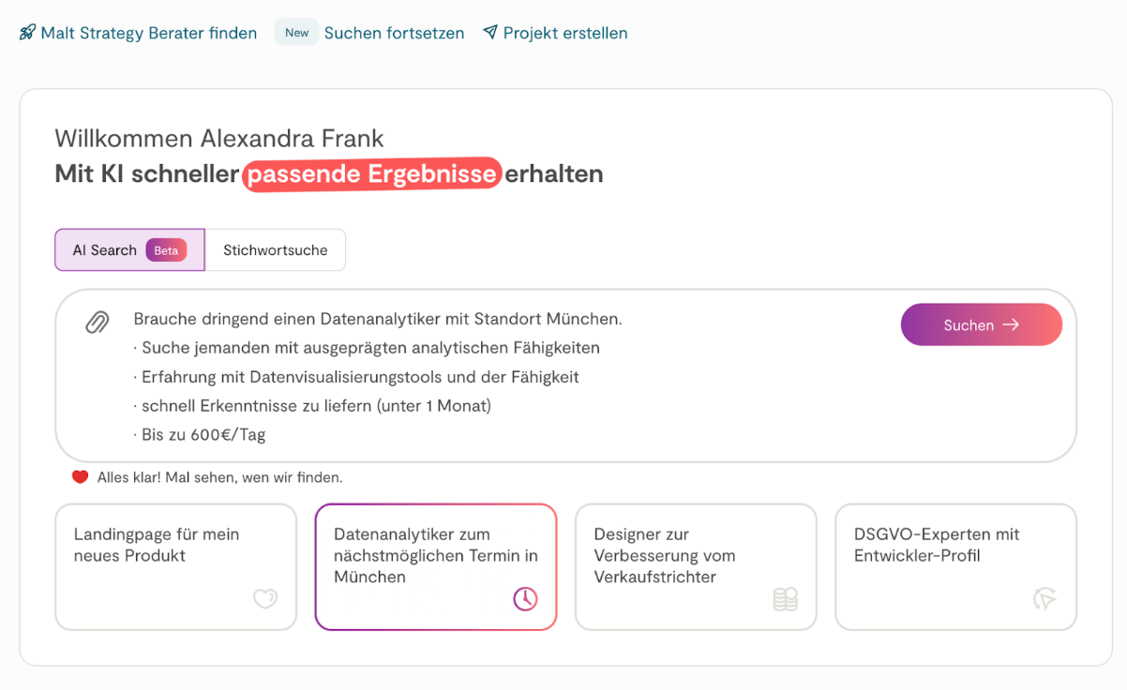This screenshot has width=1127, height=690.
Task: Click the clock icon on the Datenanalytiker card
Action: (525, 598)
